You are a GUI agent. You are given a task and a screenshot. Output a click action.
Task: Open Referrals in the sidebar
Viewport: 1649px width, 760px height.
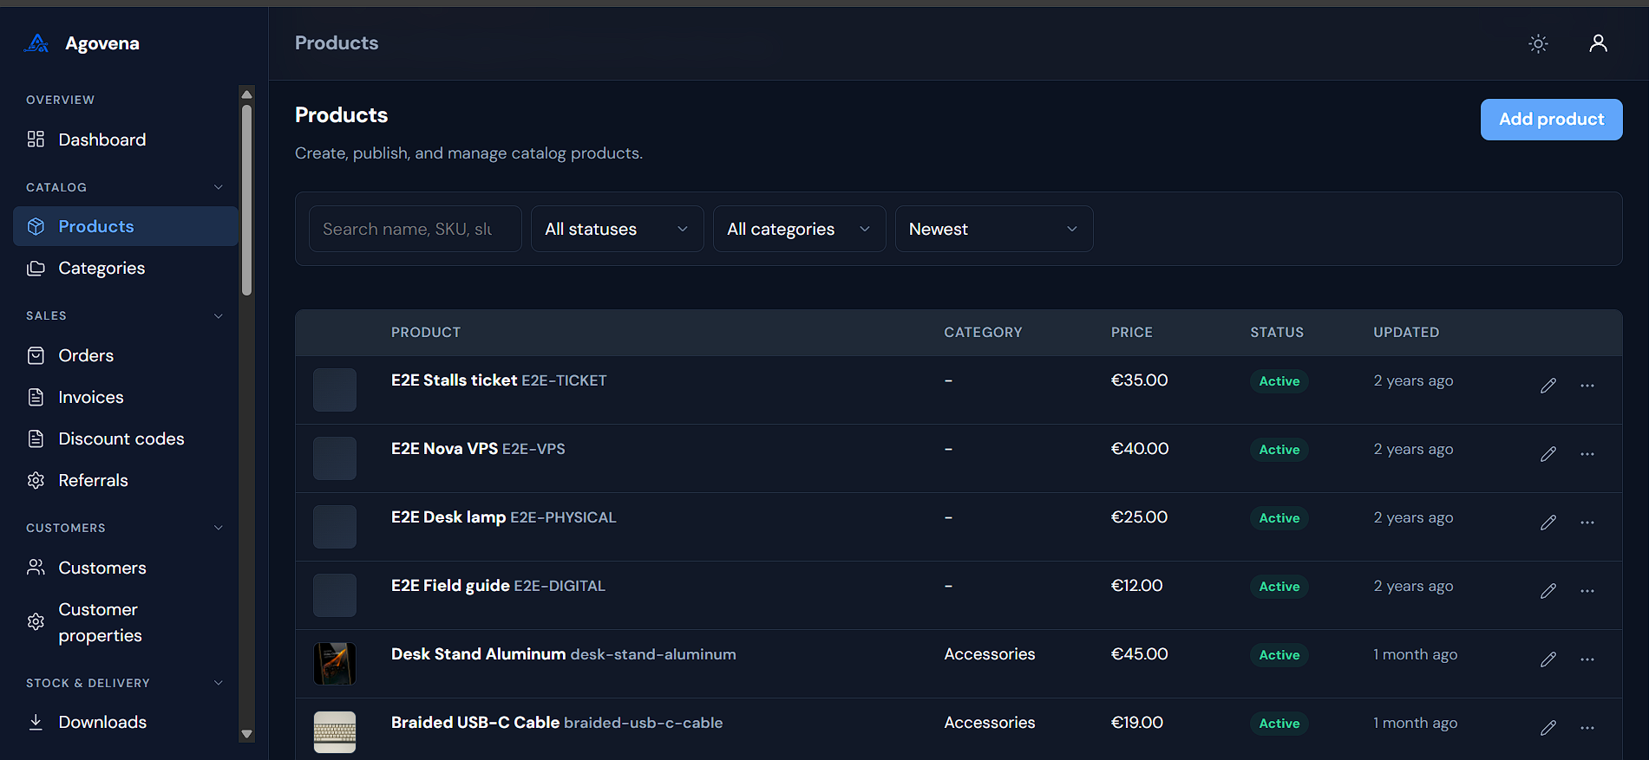click(x=126, y=480)
